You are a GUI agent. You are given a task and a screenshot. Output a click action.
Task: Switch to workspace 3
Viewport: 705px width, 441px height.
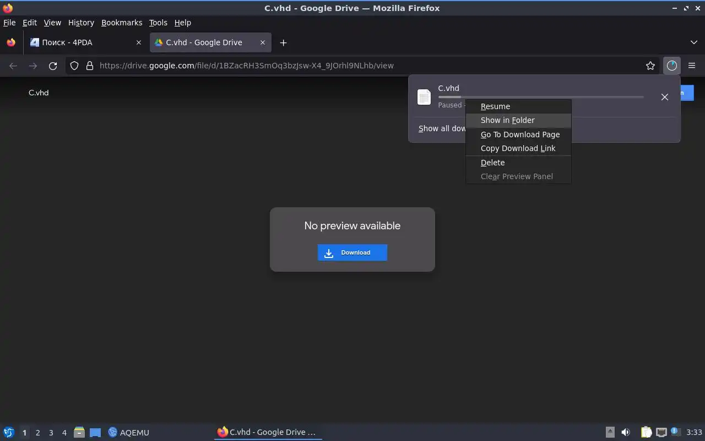pos(51,433)
